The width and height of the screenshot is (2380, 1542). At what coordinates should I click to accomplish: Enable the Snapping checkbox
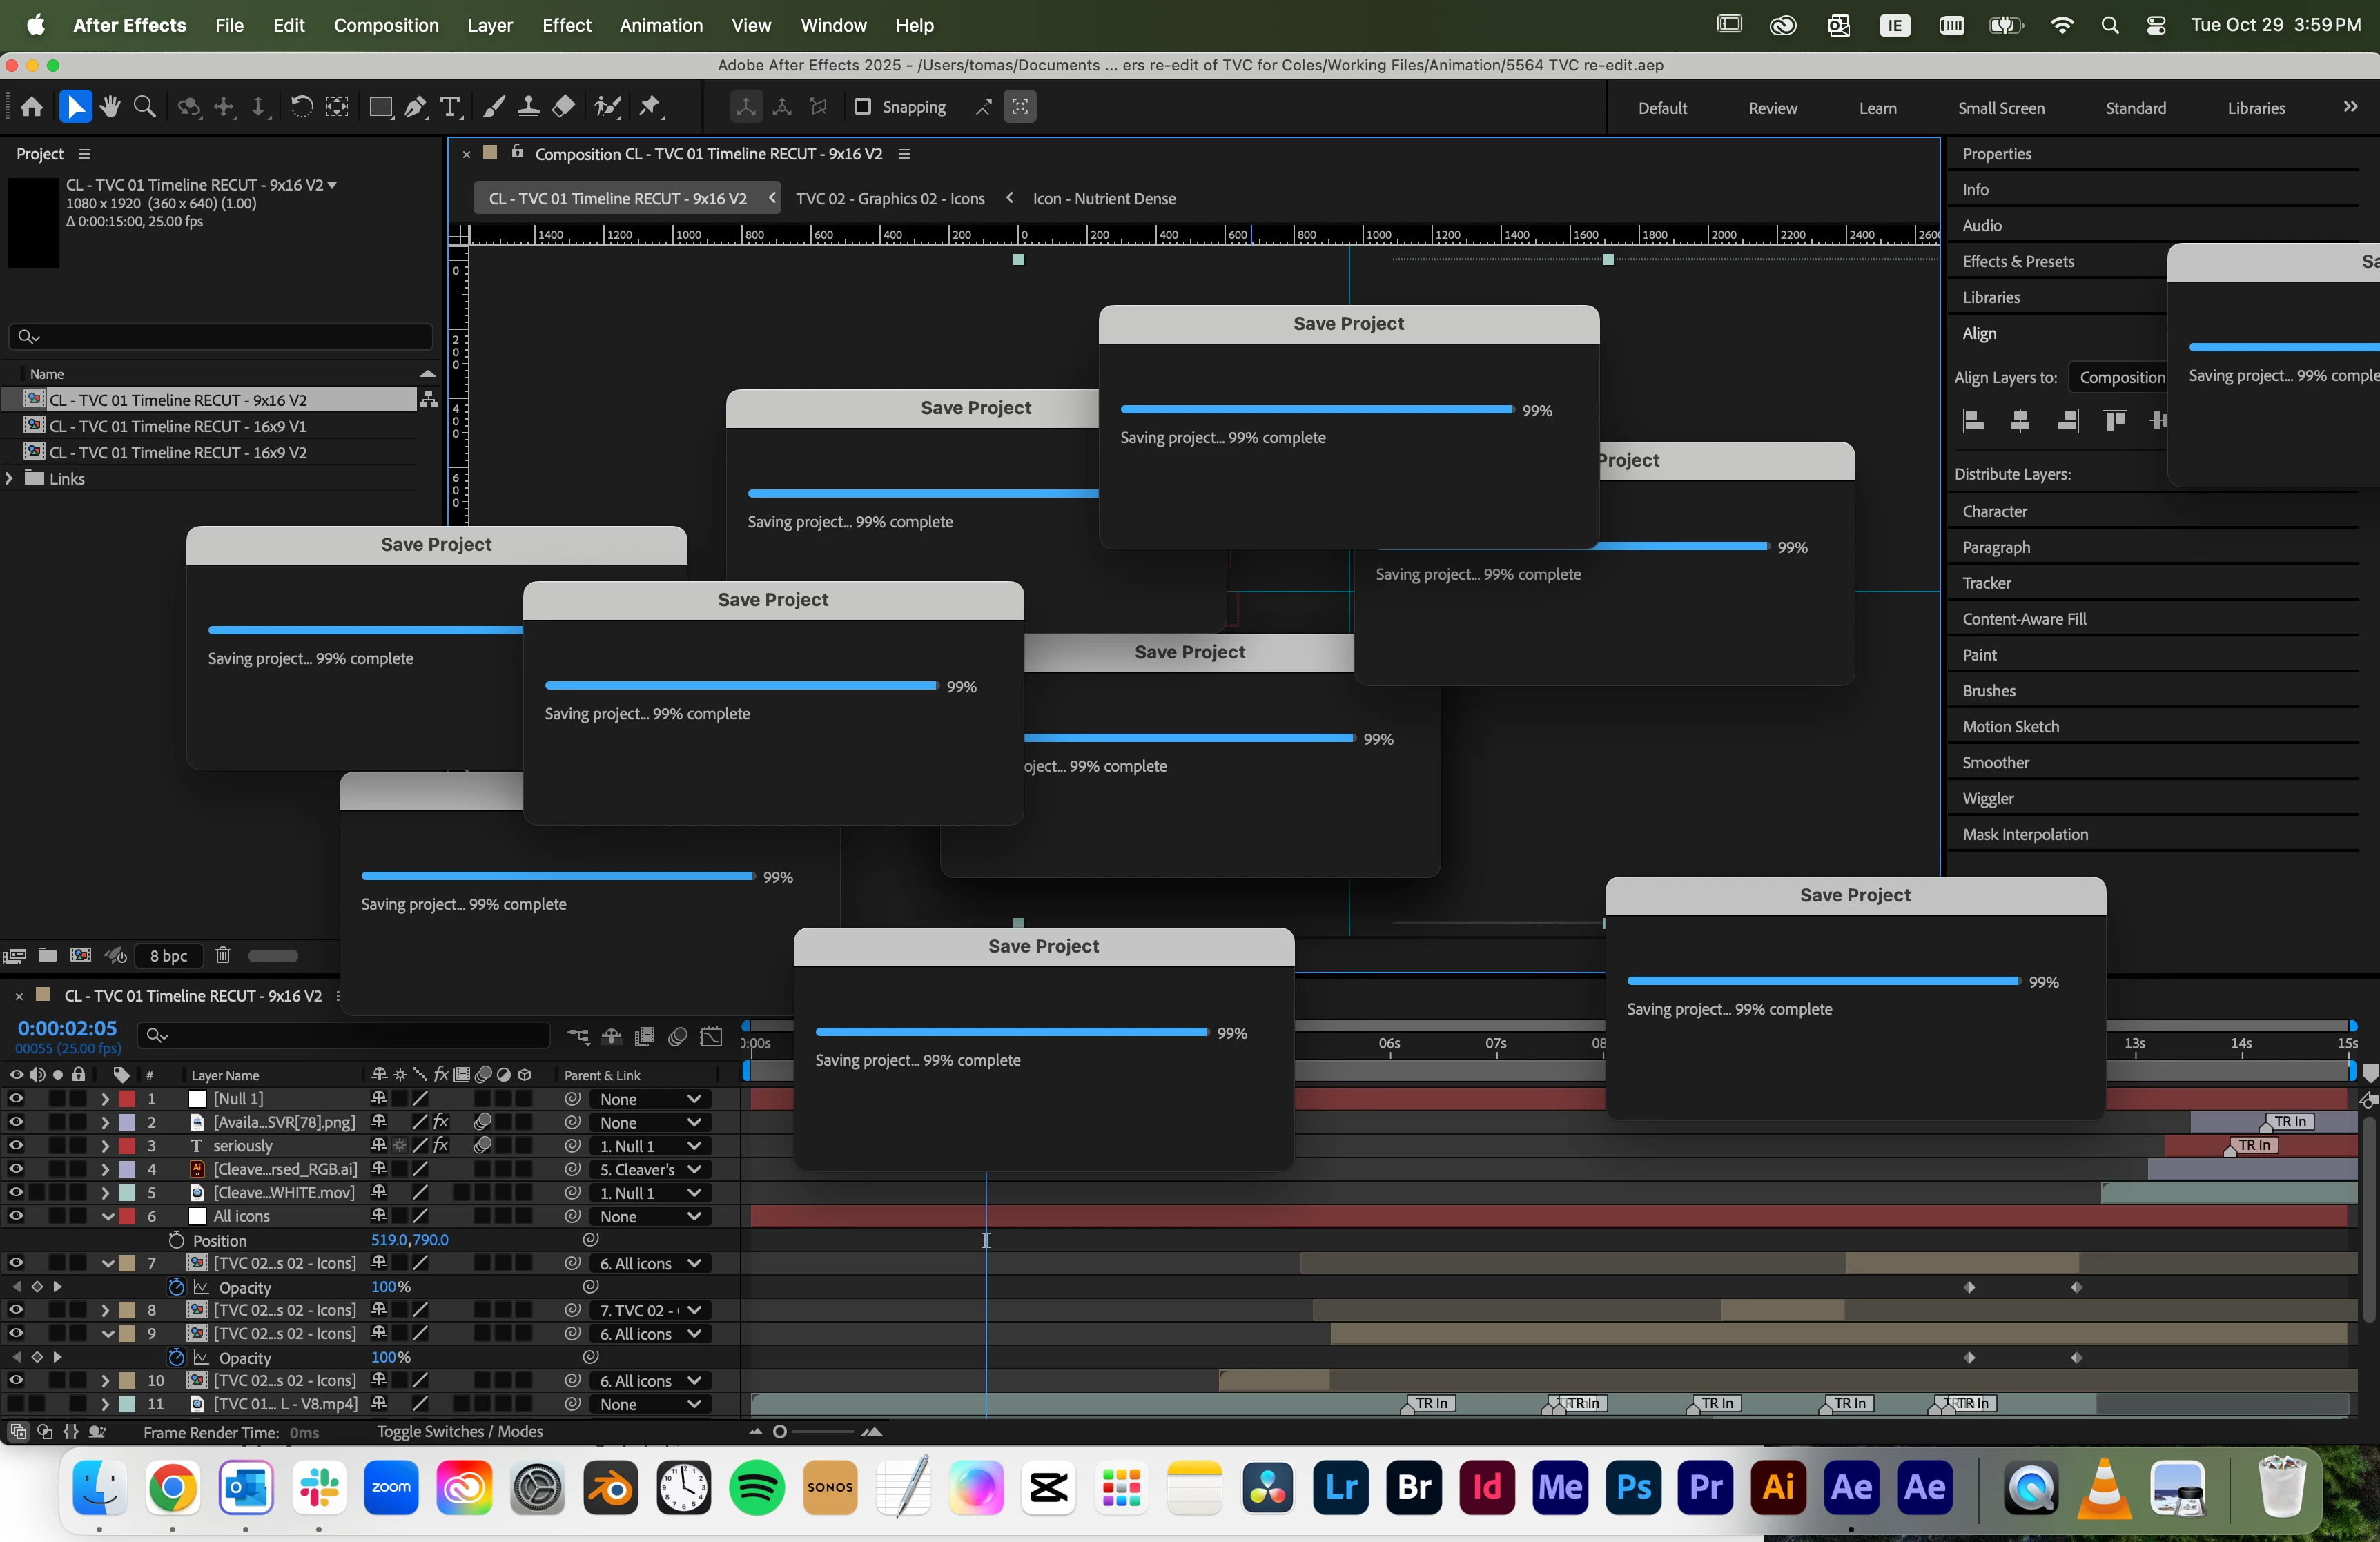pyautogui.click(x=862, y=107)
